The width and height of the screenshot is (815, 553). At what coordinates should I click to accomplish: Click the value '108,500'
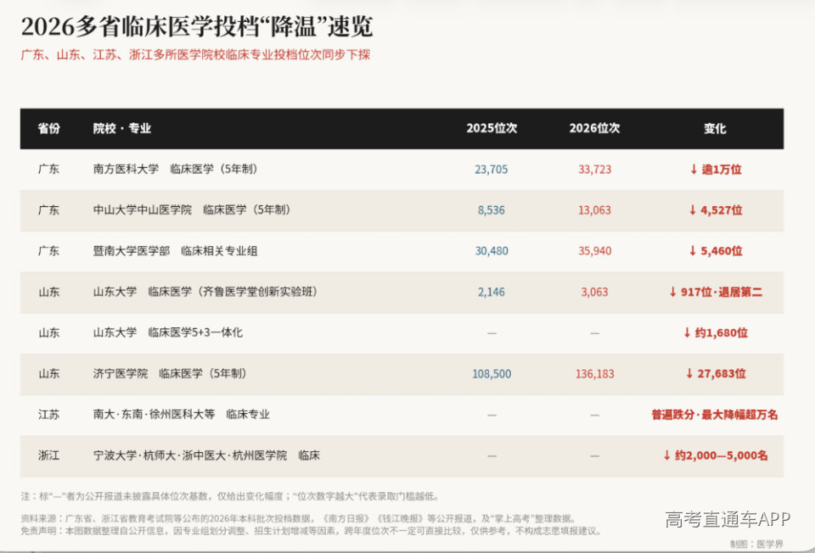[492, 374]
